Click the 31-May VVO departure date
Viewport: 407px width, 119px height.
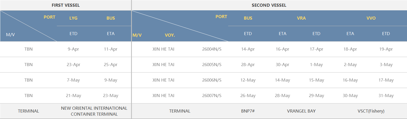click(386, 96)
